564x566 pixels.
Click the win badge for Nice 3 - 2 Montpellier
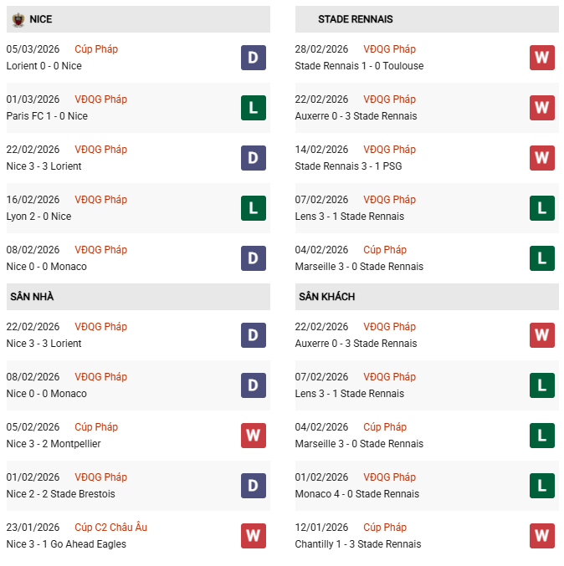254,436
